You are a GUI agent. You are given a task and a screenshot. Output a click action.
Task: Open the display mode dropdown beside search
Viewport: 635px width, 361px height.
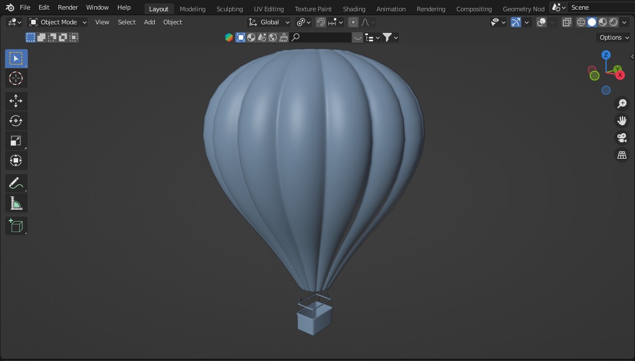click(372, 37)
